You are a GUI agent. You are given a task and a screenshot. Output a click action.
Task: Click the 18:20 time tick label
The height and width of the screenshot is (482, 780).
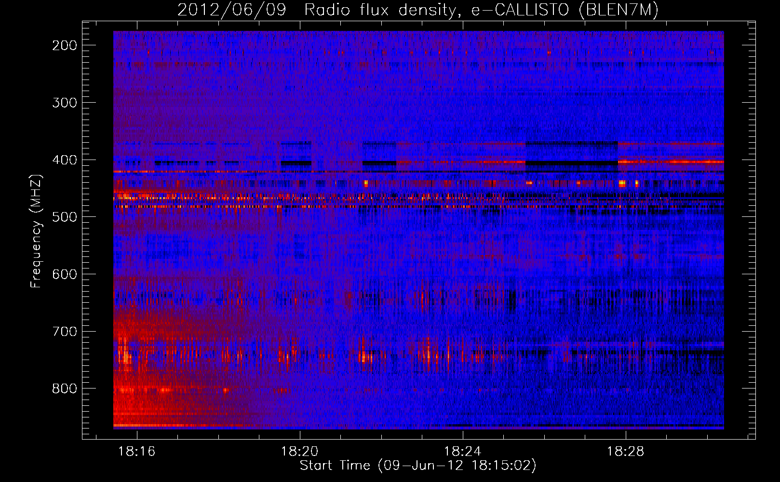[x=300, y=452]
